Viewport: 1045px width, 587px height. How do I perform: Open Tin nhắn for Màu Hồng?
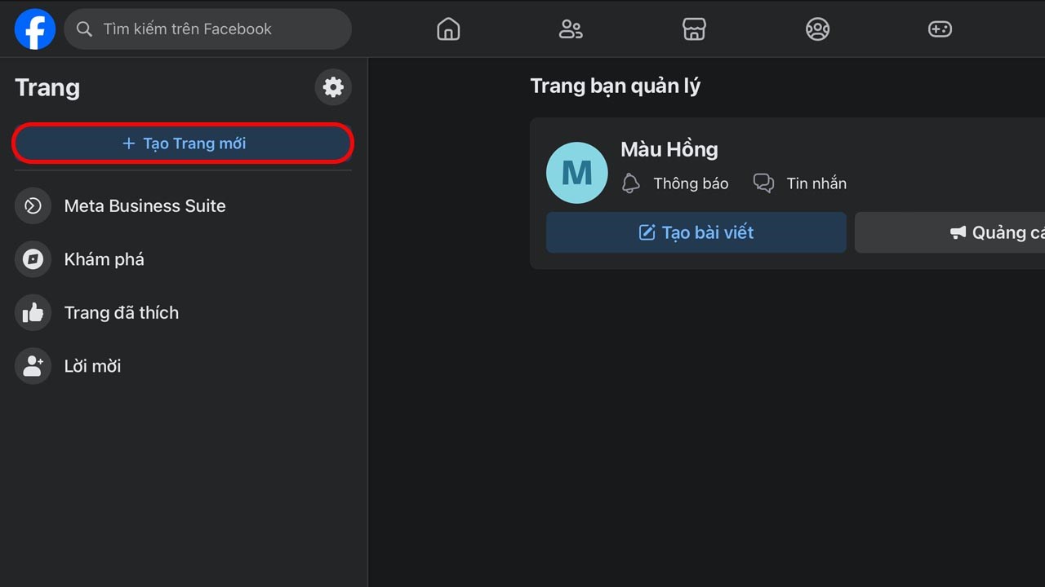click(816, 183)
